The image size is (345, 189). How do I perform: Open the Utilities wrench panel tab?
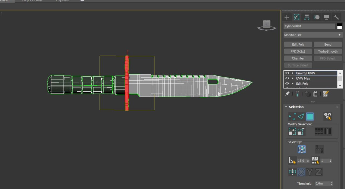point(336,17)
